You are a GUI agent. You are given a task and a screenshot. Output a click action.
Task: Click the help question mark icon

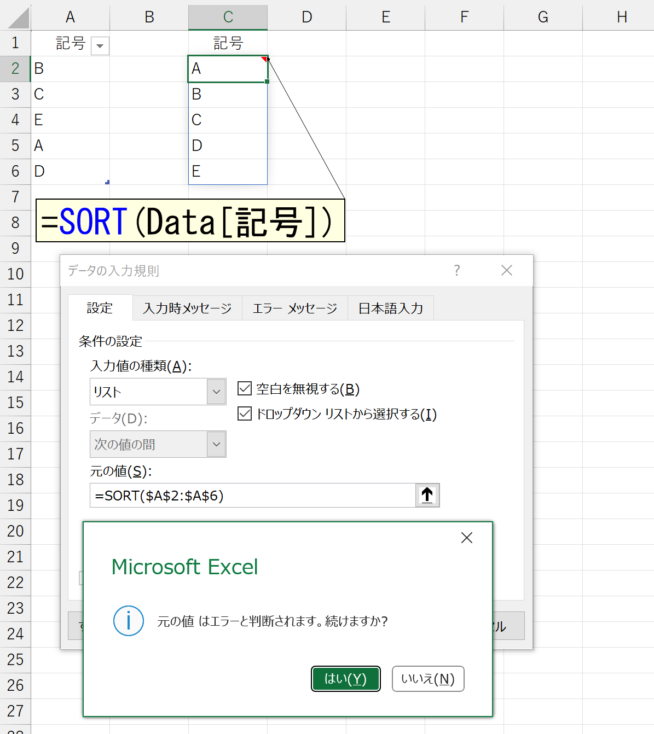pyautogui.click(x=457, y=270)
